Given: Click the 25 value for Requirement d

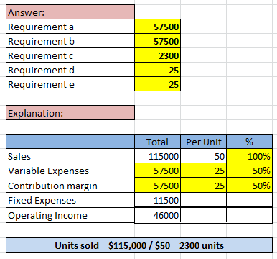Looking at the screenshot, I should point(158,70).
